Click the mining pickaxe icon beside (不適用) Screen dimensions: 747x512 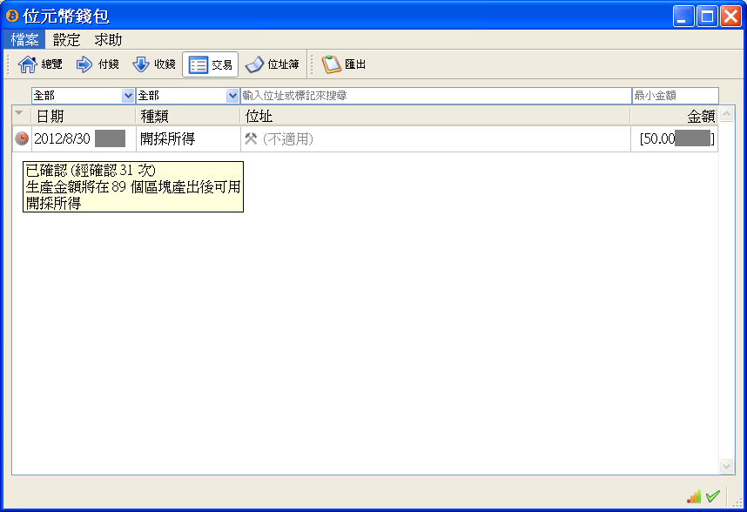pos(251,138)
